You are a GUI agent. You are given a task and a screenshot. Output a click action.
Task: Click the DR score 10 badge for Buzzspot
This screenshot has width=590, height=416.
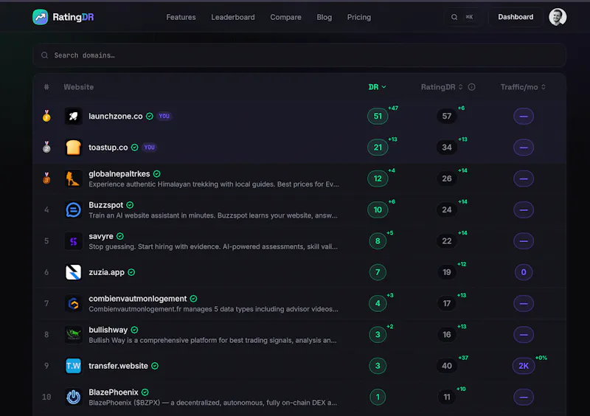click(378, 209)
